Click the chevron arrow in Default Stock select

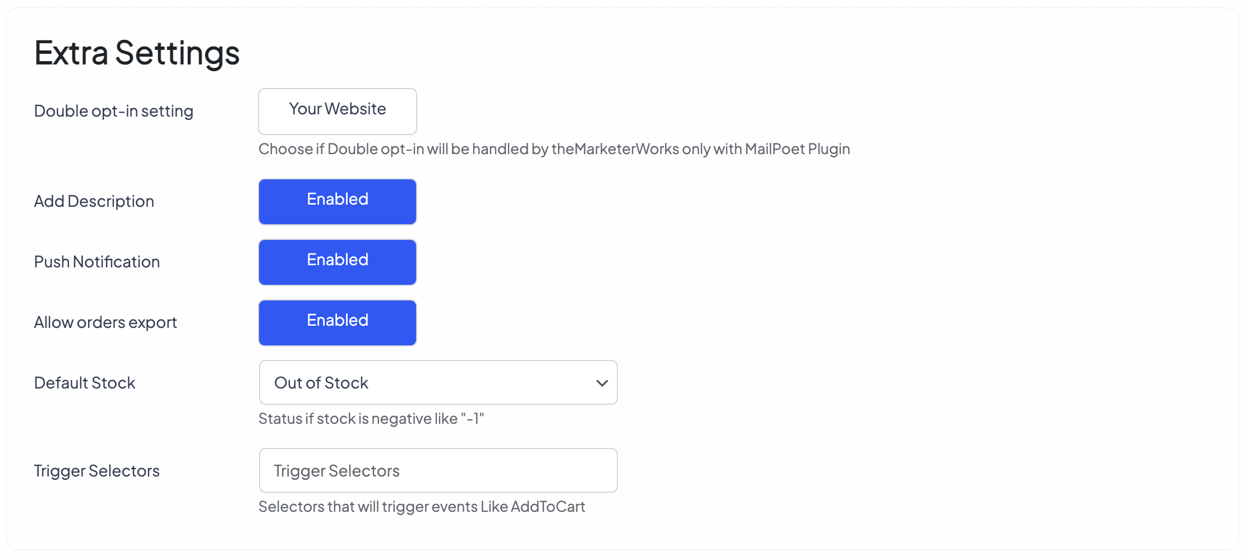point(602,383)
